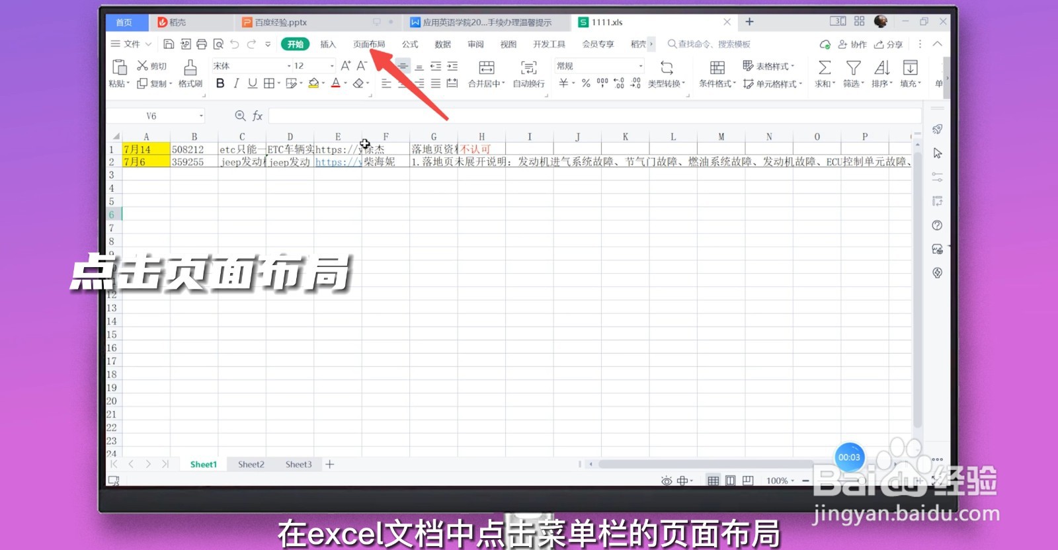This screenshot has width=1058, height=550.
Task: Click the magnifier icon beside fx
Action: coord(241,116)
